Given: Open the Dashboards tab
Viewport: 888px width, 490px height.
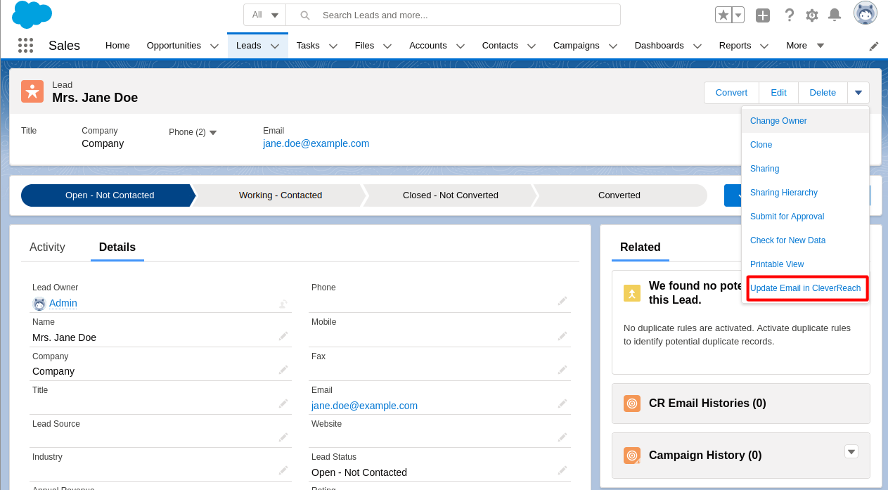Looking at the screenshot, I should [x=659, y=46].
